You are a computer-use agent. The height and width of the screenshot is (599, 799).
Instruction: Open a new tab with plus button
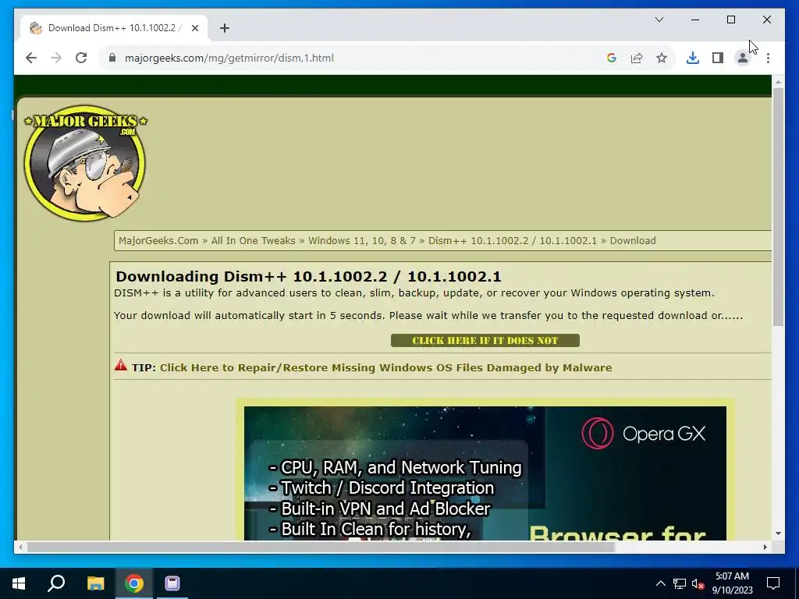(225, 28)
